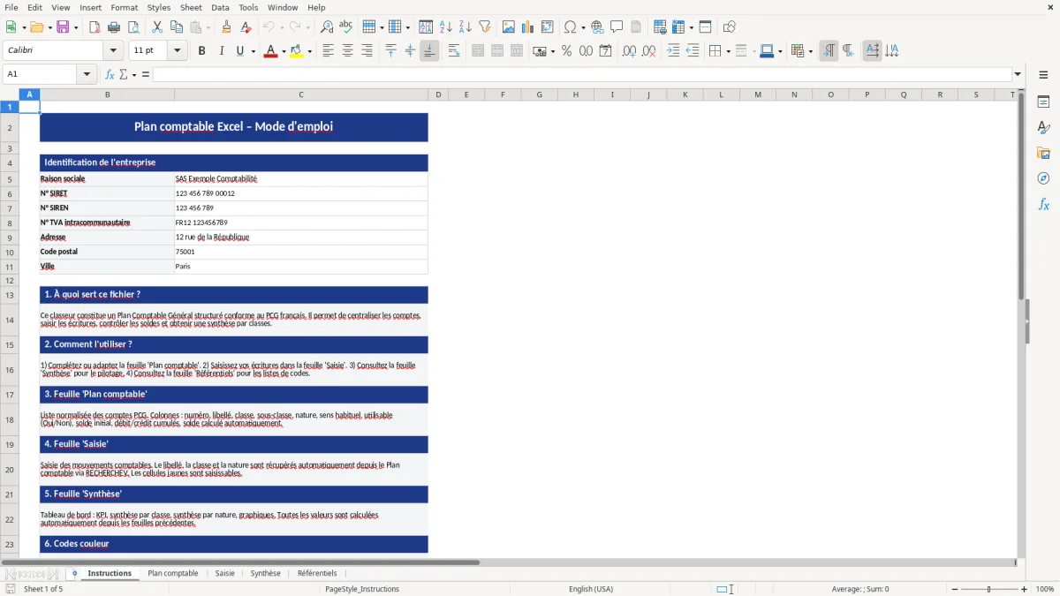Click the Save document icon
The width and height of the screenshot is (1060, 596).
tap(63, 27)
